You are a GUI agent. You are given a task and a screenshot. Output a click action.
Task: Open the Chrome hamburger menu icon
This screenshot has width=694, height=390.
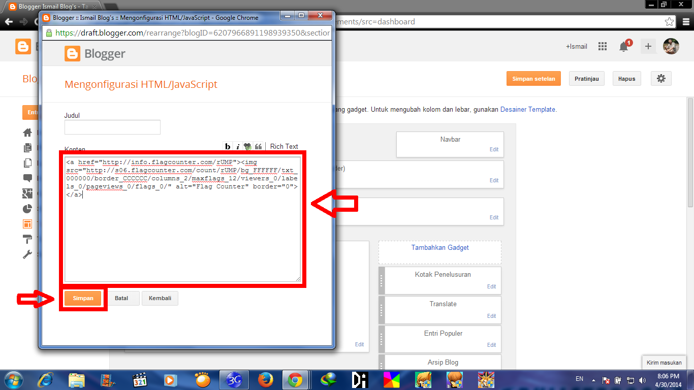point(685,22)
